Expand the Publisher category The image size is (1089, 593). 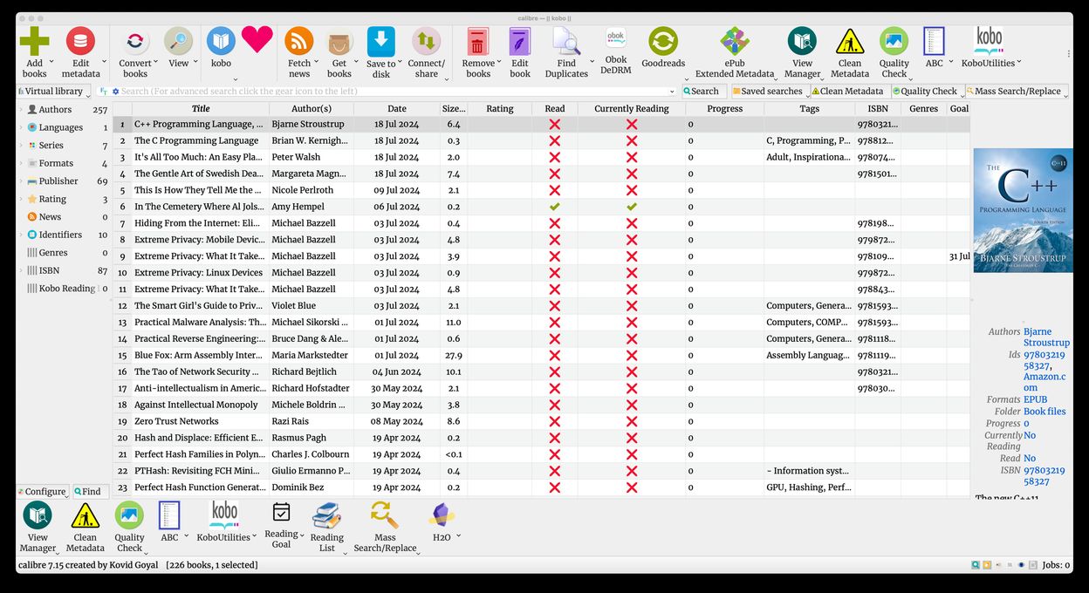tap(21, 181)
